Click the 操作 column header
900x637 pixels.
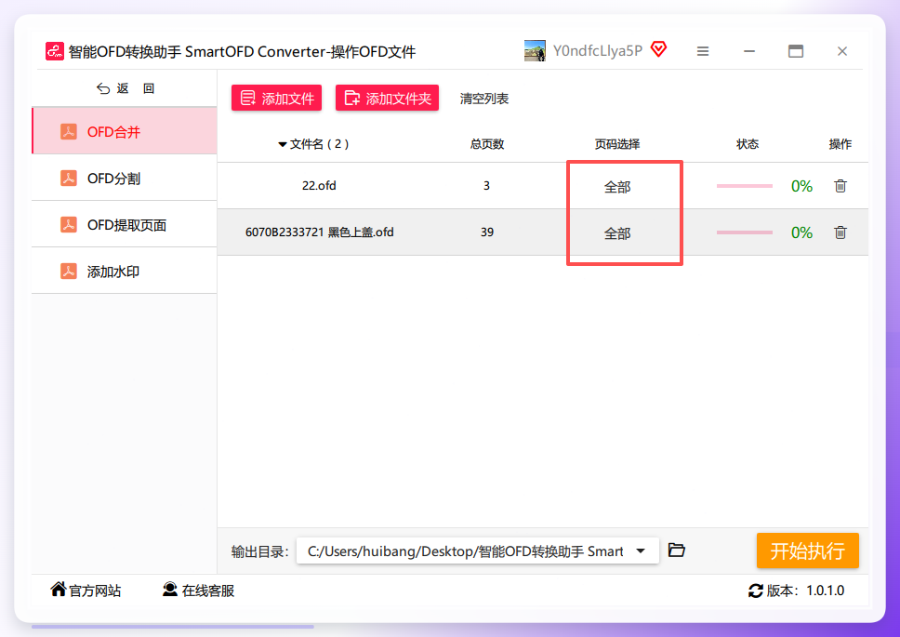(840, 144)
